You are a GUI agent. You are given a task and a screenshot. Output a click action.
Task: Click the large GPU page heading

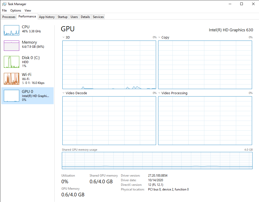click(68, 29)
